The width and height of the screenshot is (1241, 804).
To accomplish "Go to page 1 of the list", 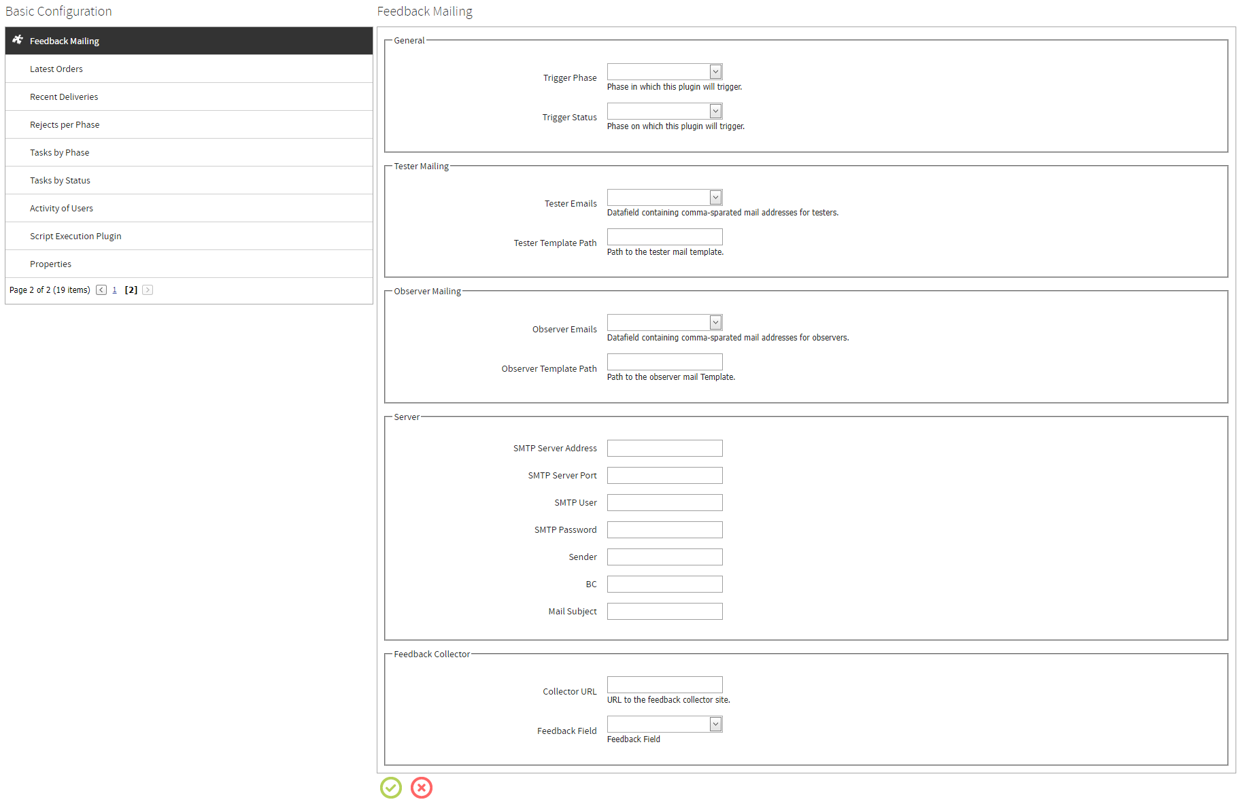I will tap(115, 290).
